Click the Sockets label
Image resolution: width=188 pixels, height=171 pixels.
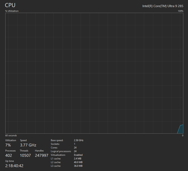coord(55,144)
